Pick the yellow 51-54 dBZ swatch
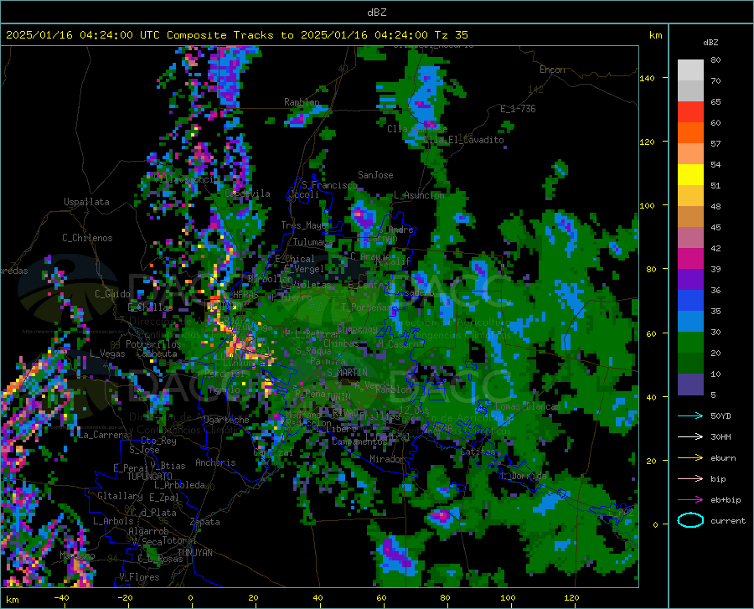Image resolution: width=754 pixels, height=609 pixels. [x=690, y=175]
